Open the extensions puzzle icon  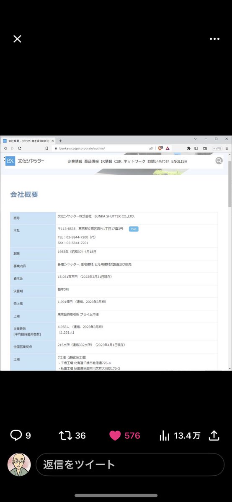[x=189, y=148]
